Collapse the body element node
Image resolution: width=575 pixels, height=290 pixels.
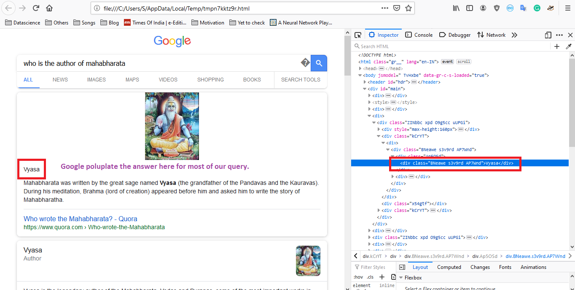[360, 75]
